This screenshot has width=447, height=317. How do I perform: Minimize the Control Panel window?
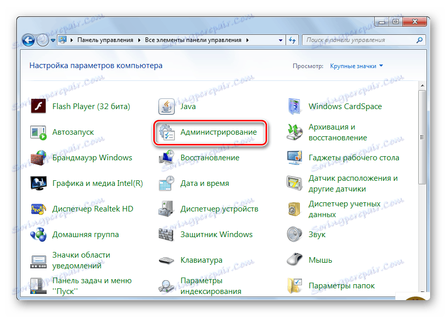pyautogui.click(x=382, y=22)
